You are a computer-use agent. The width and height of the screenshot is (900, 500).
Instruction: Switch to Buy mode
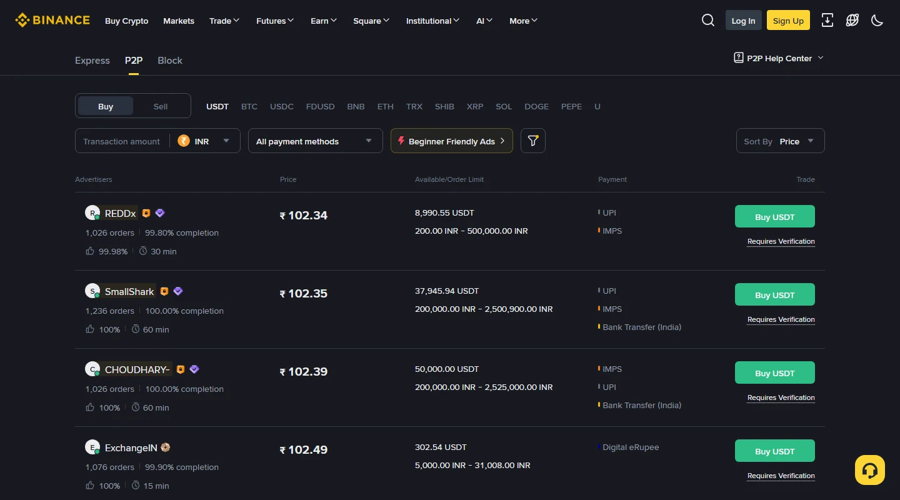106,106
